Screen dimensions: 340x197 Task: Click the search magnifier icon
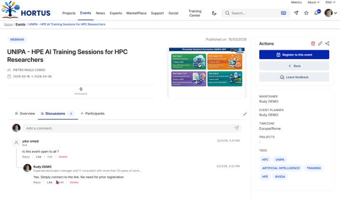[227, 13]
